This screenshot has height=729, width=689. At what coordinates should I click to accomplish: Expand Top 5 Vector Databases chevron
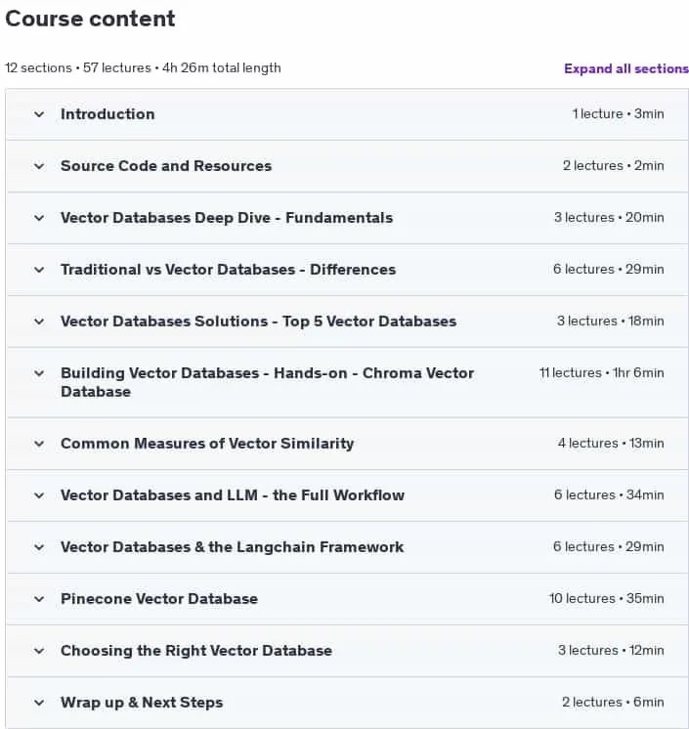coord(39,322)
